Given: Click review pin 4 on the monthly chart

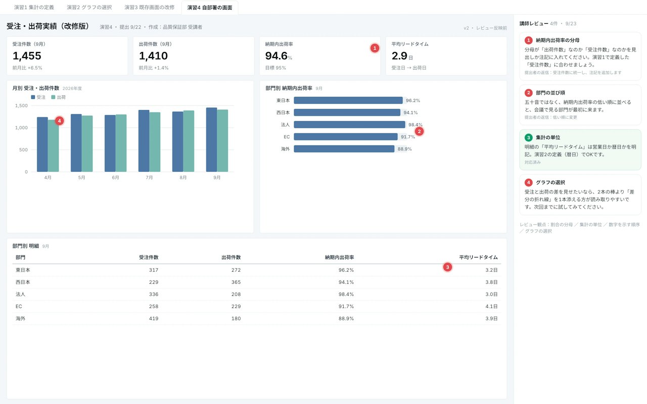Looking at the screenshot, I should tap(59, 121).
